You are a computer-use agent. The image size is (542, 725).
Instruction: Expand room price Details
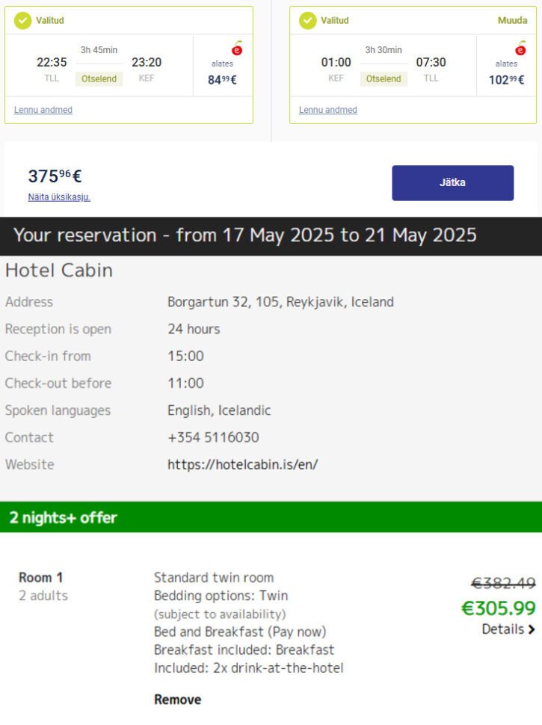(508, 629)
